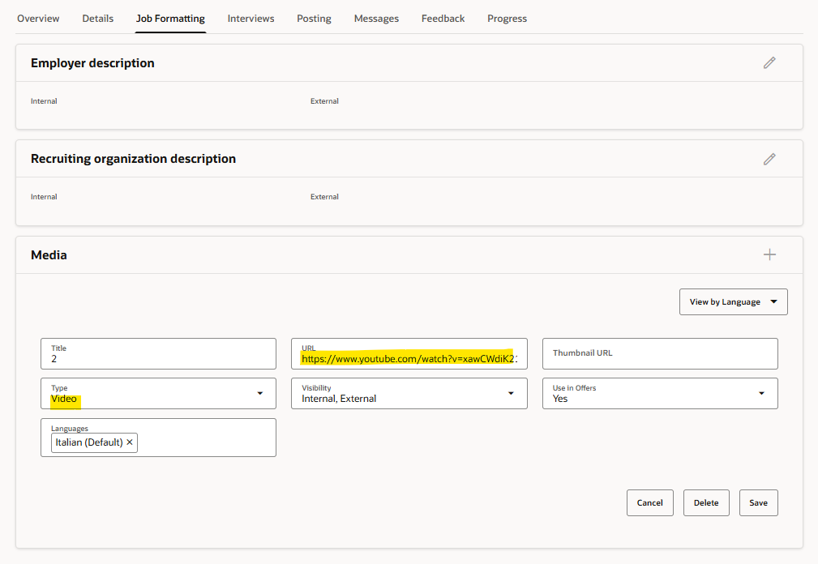
Task: Save the media settings
Action: (758, 502)
